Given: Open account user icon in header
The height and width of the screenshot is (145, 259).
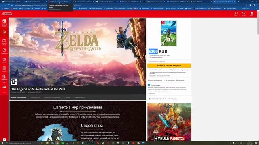Looking at the screenshot, I should pyautogui.click(x=252, y=14).
